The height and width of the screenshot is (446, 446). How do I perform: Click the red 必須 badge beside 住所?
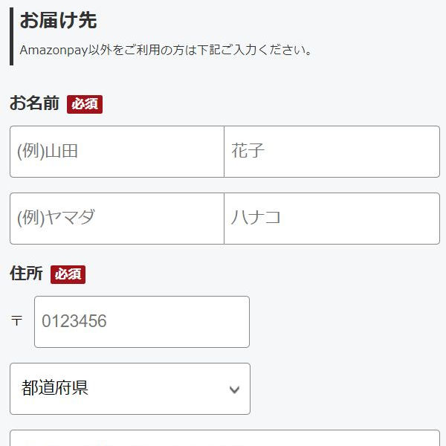pos(68,274)
